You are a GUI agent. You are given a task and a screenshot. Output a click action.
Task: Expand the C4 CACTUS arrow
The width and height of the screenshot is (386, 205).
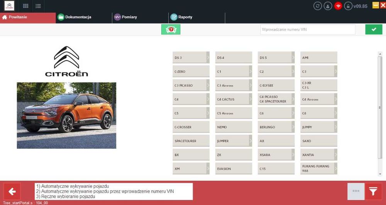[251, 99]
